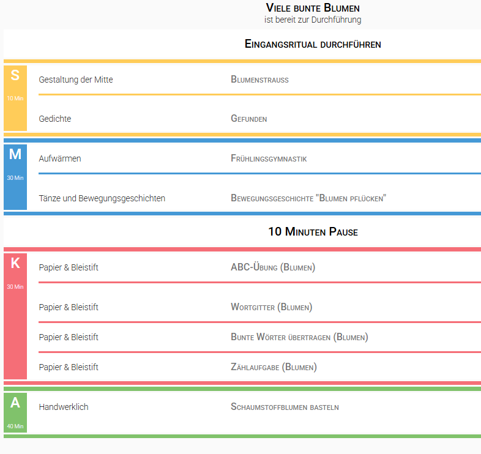
Task: Click the Viele bunte Blumen title
Action: click(x=313, y=8)
